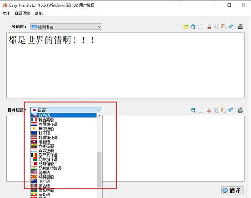Click the 翻译 button

pyautogui.click(x=233, y=190)
